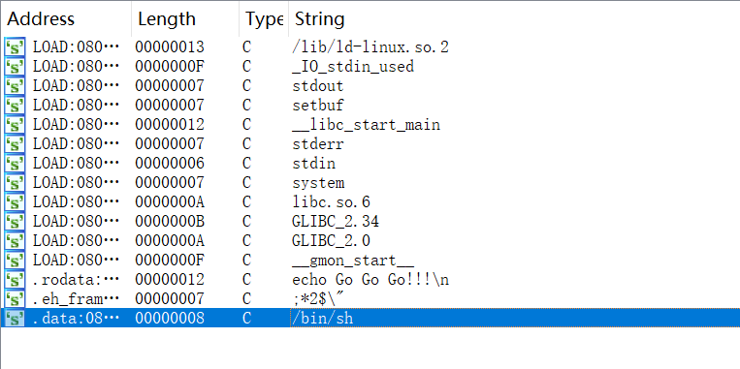This screenshot has width=740, height=369.
Task: Select the stdin string entry
Action: (x=370, y=163)
